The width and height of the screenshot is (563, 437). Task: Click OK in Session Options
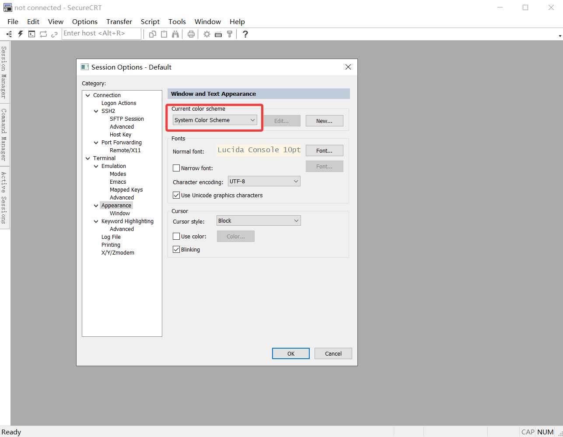click(x=291, y=353)
